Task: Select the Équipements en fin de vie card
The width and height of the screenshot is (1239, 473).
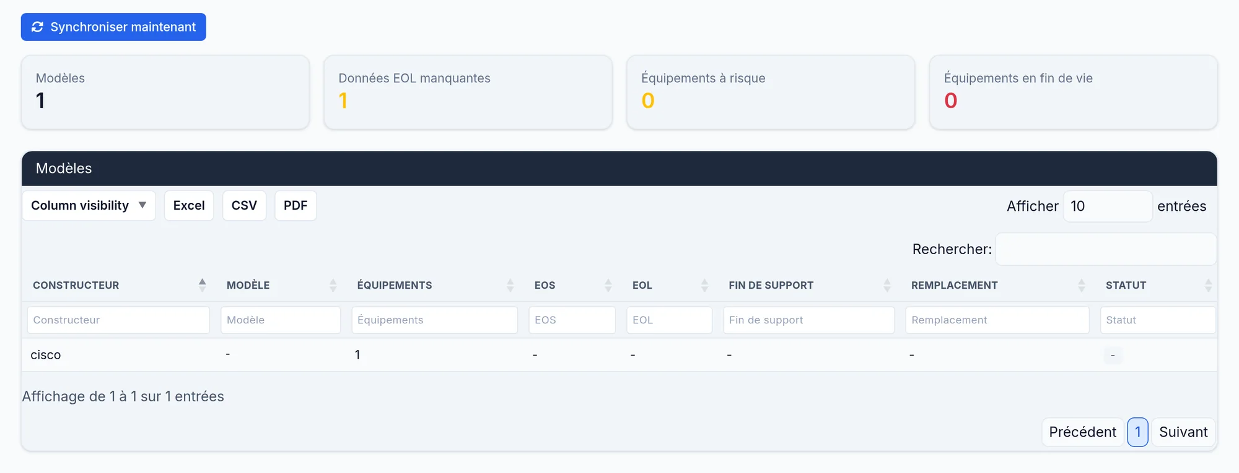Action: pyautogui.click(x=1074, y=92)
